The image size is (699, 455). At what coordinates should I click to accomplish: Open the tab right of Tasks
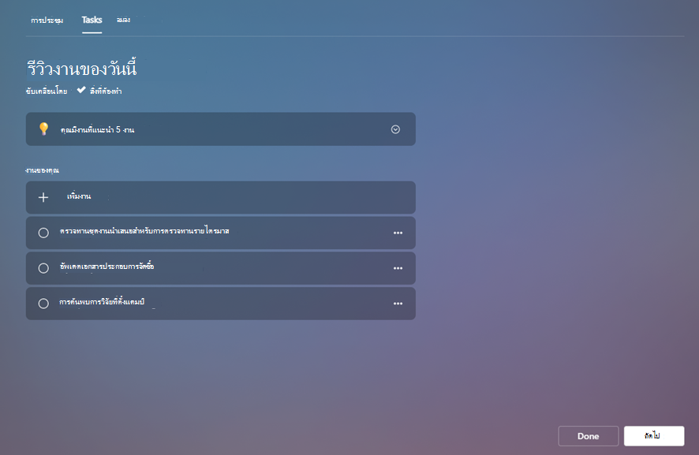point(124,20)
